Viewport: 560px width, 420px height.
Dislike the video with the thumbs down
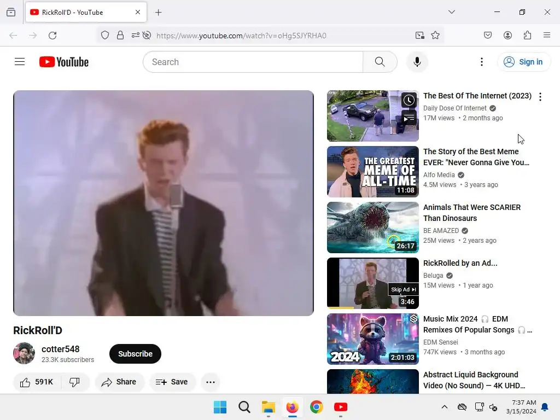[74, 382]
